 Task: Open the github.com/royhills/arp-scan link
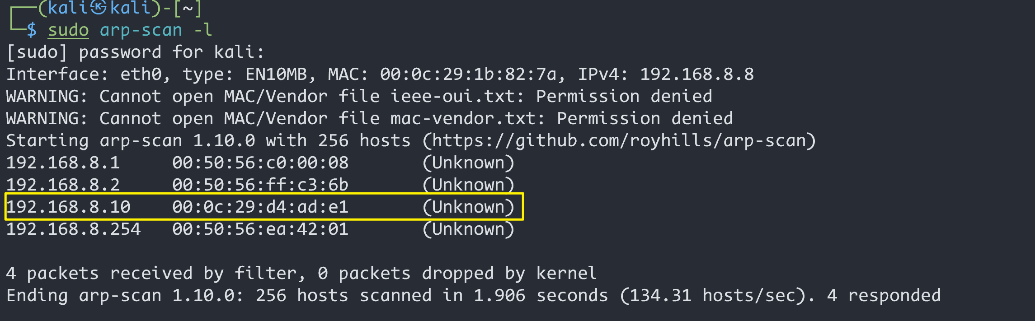click(x=619, y=141)
